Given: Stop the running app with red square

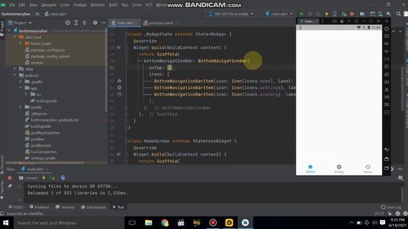Looking at the screenshot, I should point(352,14).
